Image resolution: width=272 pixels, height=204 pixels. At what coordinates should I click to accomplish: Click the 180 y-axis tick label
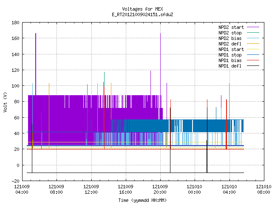15,23
